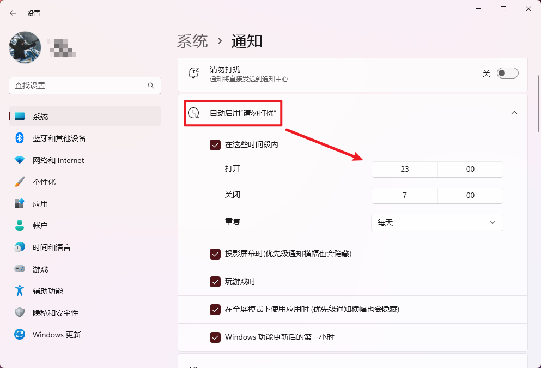Click the user avatar picture
This screenshot has width=541, height=368.
(25, 47)
